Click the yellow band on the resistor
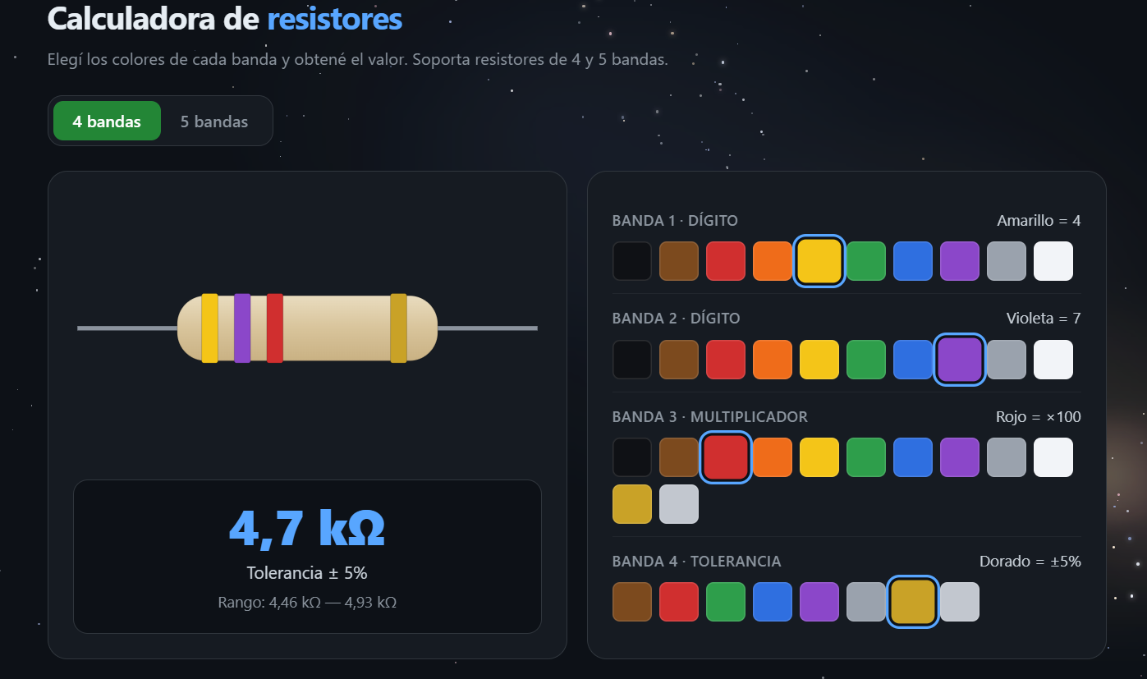Viewport: 1147px width, 679px height. pos(209,328)
